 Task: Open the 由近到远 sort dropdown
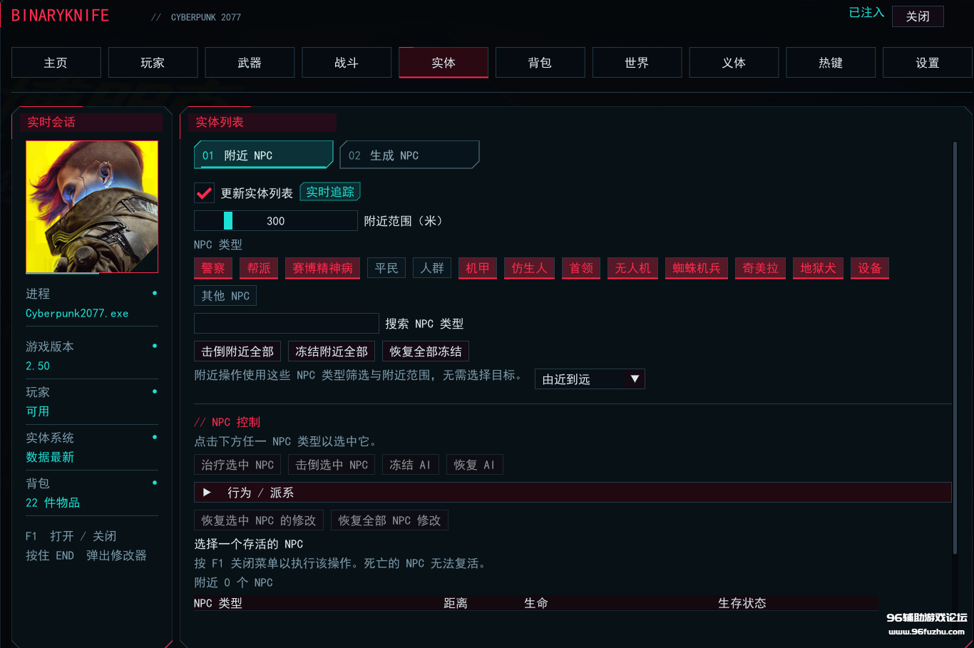click(590, 379)
